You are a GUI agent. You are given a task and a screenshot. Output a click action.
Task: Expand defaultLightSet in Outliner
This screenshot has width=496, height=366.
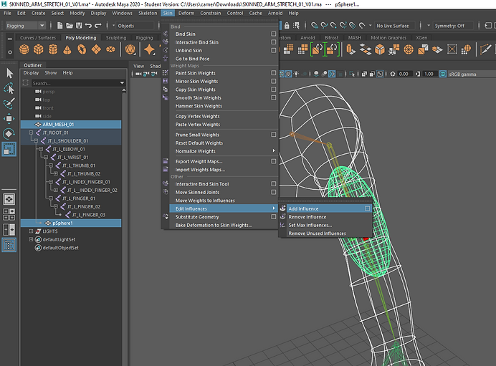click(31, 239)
